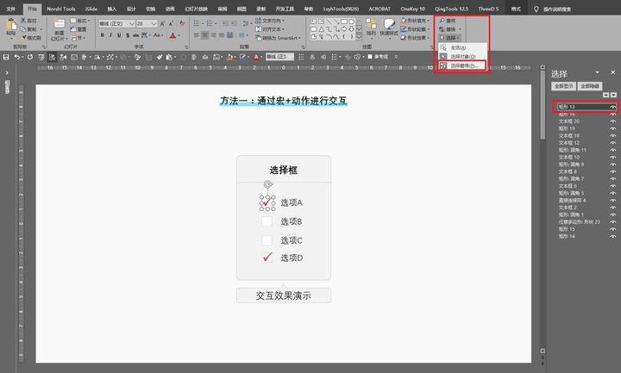This screenshot has height=373, width=621.
Task: Hide 矩形 13 with its eye icon
Action: pos(612,107)
